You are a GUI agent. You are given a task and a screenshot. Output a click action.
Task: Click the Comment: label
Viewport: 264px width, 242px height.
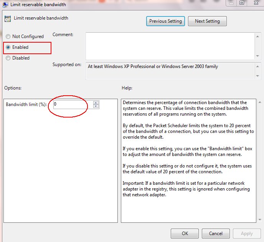[63, 35]
